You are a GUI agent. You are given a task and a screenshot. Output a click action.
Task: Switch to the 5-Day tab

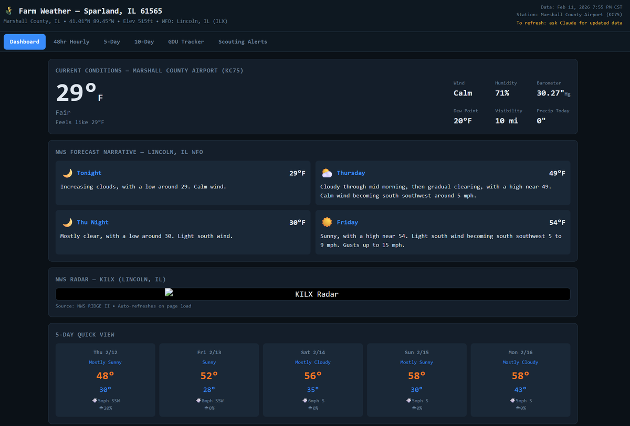(112, 41)
